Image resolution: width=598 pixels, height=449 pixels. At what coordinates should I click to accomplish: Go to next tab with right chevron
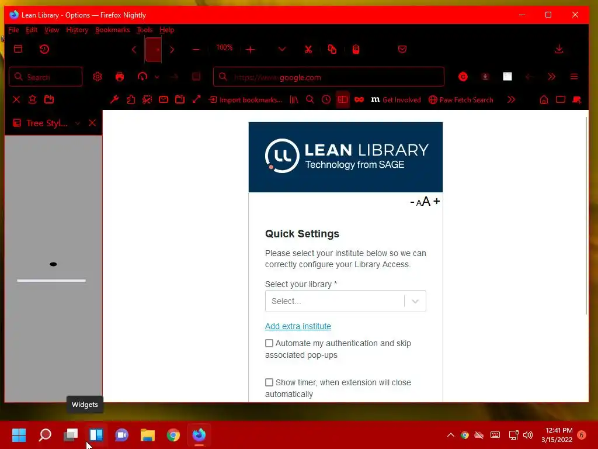pyautogui.click(x=172, y=50)
